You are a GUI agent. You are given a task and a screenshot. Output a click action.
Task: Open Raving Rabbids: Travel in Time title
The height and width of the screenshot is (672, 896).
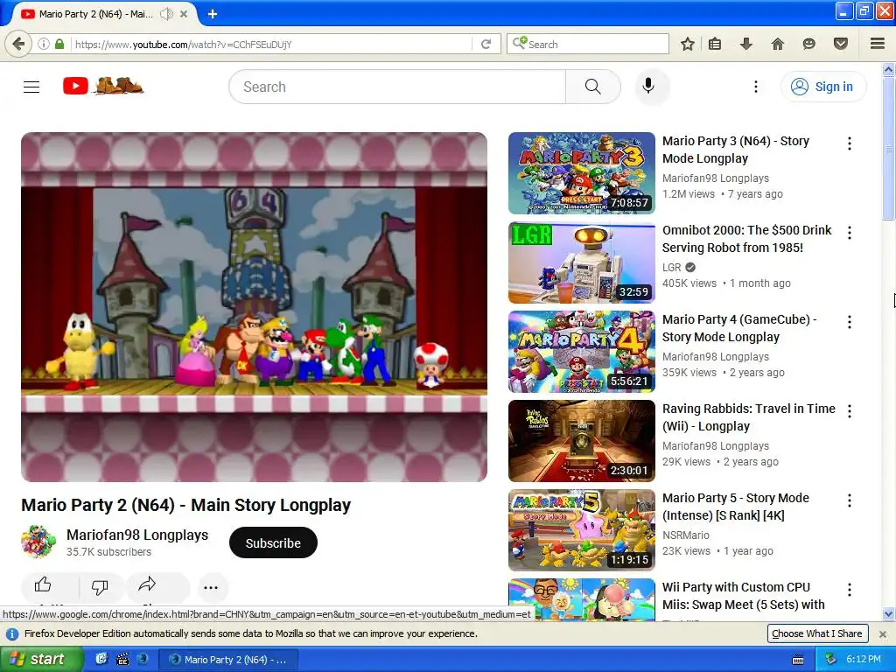749,417
